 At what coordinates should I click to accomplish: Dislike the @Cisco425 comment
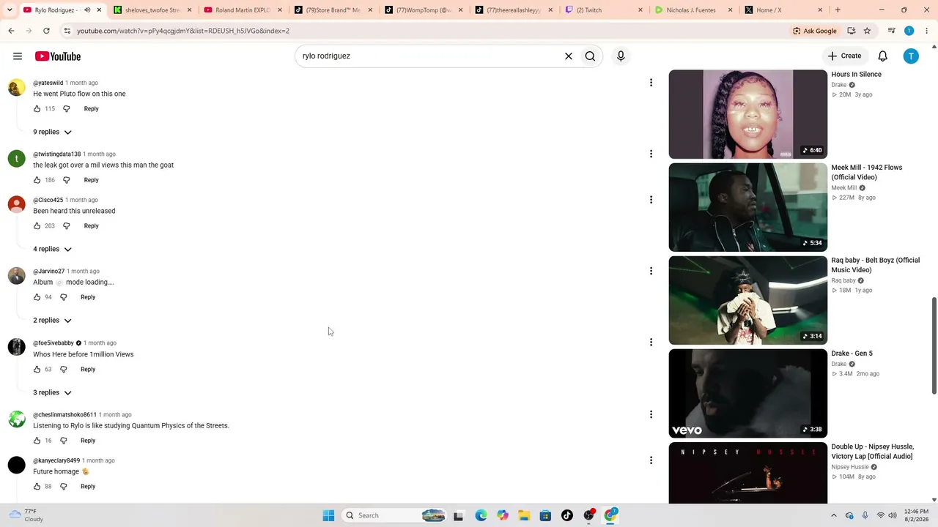[66, 226]
